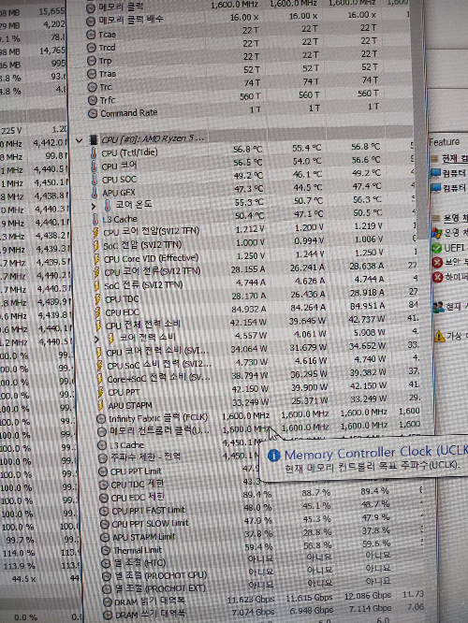
Task: Select the Core+SoC 전력 소비 row
Action: [x=258, y=378]
